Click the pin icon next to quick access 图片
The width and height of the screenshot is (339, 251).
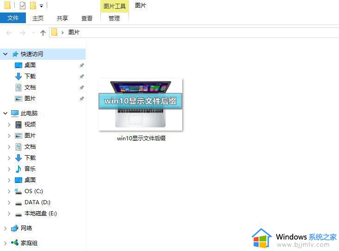pyautogui.click(x=82, y=99)
